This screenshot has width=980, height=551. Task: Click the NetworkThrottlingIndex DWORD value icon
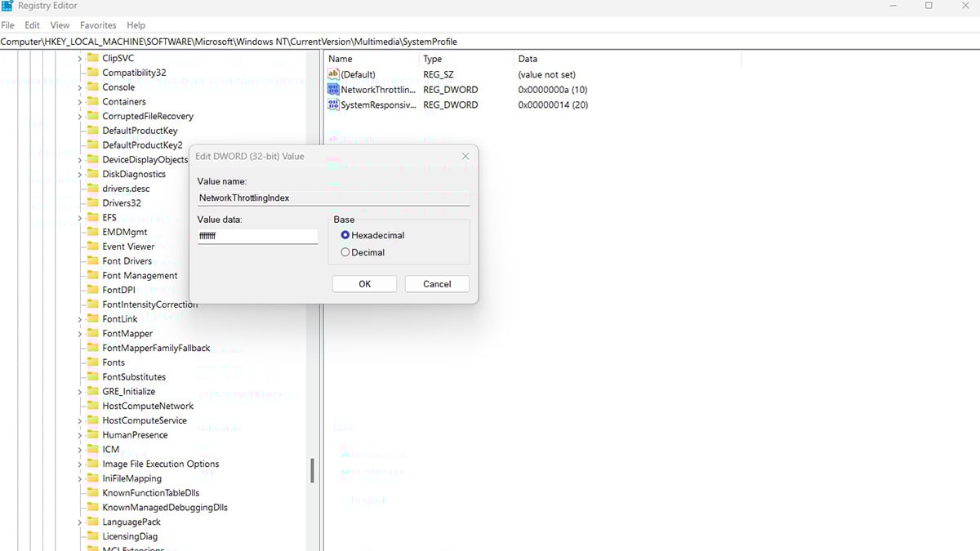333,90
